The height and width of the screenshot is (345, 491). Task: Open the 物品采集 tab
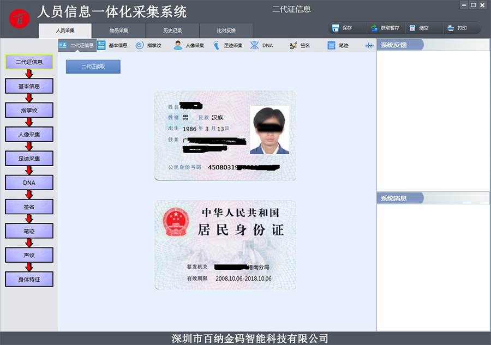click(119, 31)
